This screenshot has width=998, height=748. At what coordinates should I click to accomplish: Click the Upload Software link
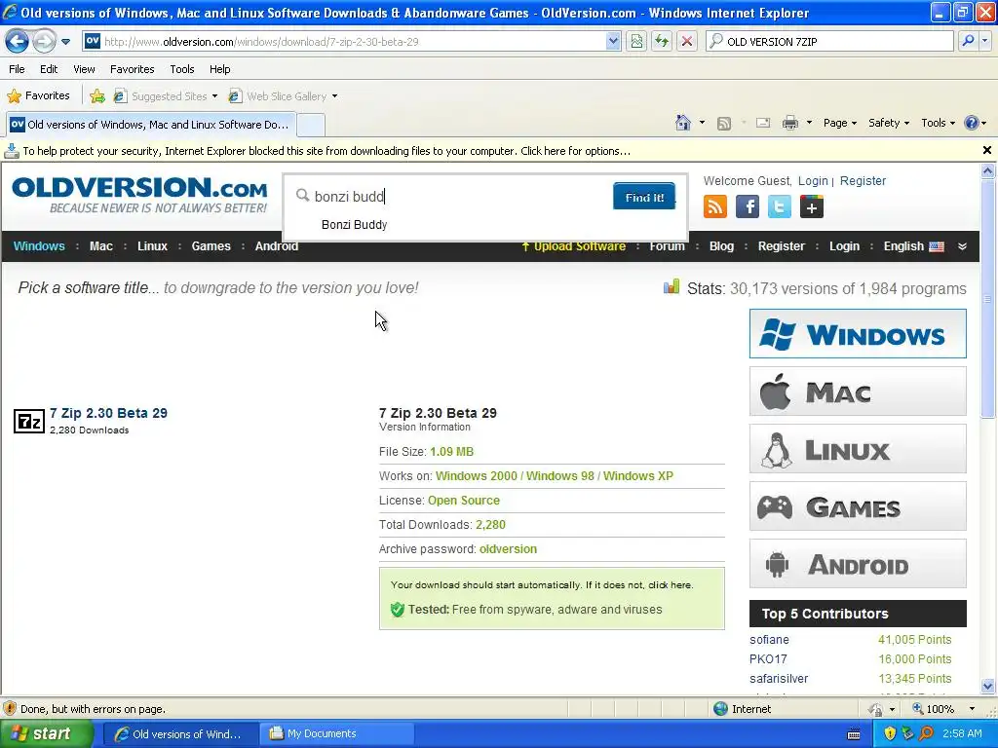coord(573,246)
